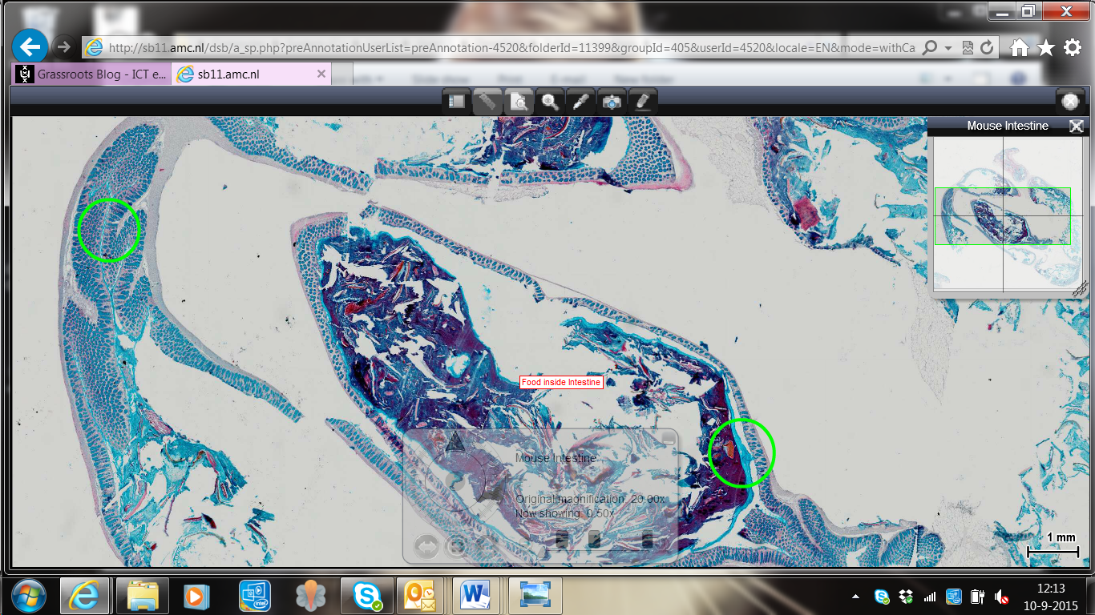
Task: Click the 'Food inside Intestine' annotation label
Action: (x=561, y=383)
